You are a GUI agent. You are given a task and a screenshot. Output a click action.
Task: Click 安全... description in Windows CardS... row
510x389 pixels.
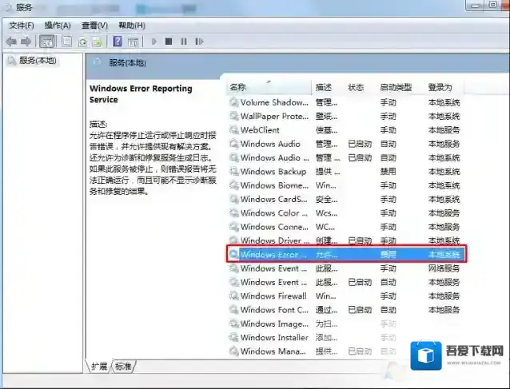327,199
